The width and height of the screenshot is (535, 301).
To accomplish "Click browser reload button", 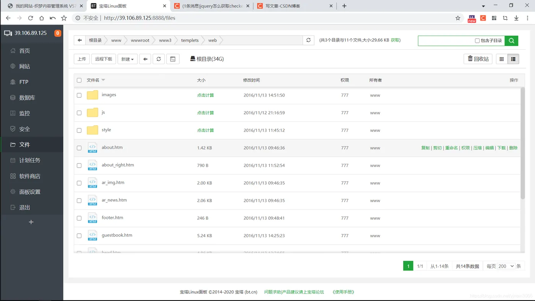I will 31,18.
